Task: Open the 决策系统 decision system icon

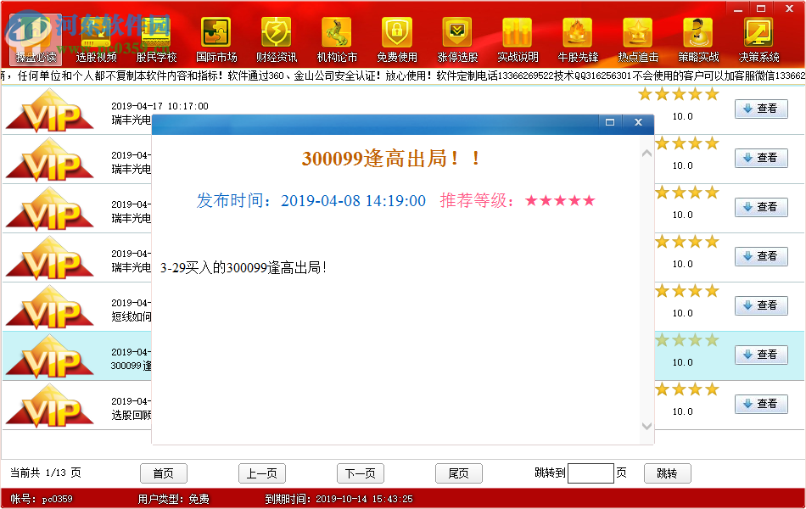Action: click(x=758, y=38)
